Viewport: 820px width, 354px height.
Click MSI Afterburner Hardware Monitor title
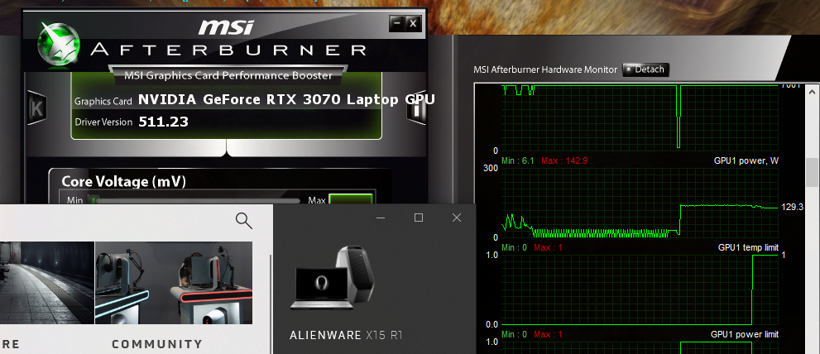[x=546, y=69]
